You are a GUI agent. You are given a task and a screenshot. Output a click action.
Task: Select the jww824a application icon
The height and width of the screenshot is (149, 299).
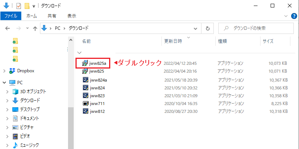pos(86,80)
